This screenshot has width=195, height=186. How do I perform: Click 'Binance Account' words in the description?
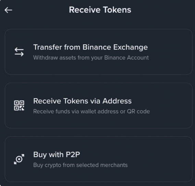pyautogui.click(x=126, y=58)
